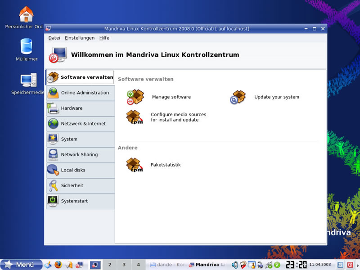Open the Mülleimer trash desktop icon
Screen dimensions: 360x270
pyautogui.click(x=27, y=46)
